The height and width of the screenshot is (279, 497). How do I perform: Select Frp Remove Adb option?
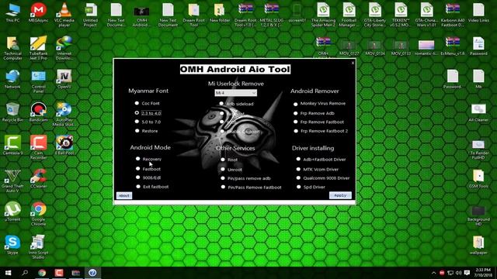click(x=295, y=113)
